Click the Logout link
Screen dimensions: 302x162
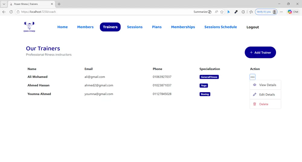tap(253, 27)
